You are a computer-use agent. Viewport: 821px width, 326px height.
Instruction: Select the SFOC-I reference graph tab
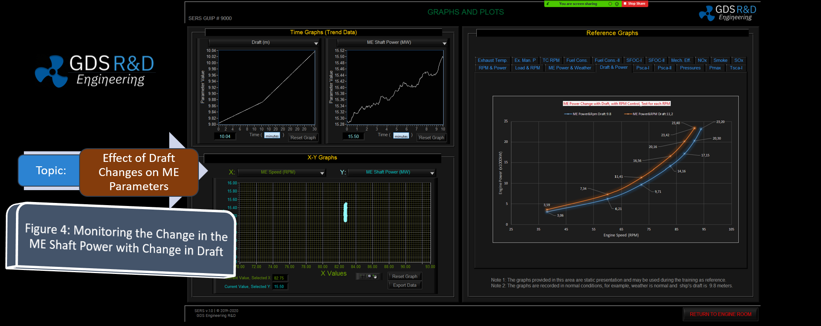(x=634, y=60)
